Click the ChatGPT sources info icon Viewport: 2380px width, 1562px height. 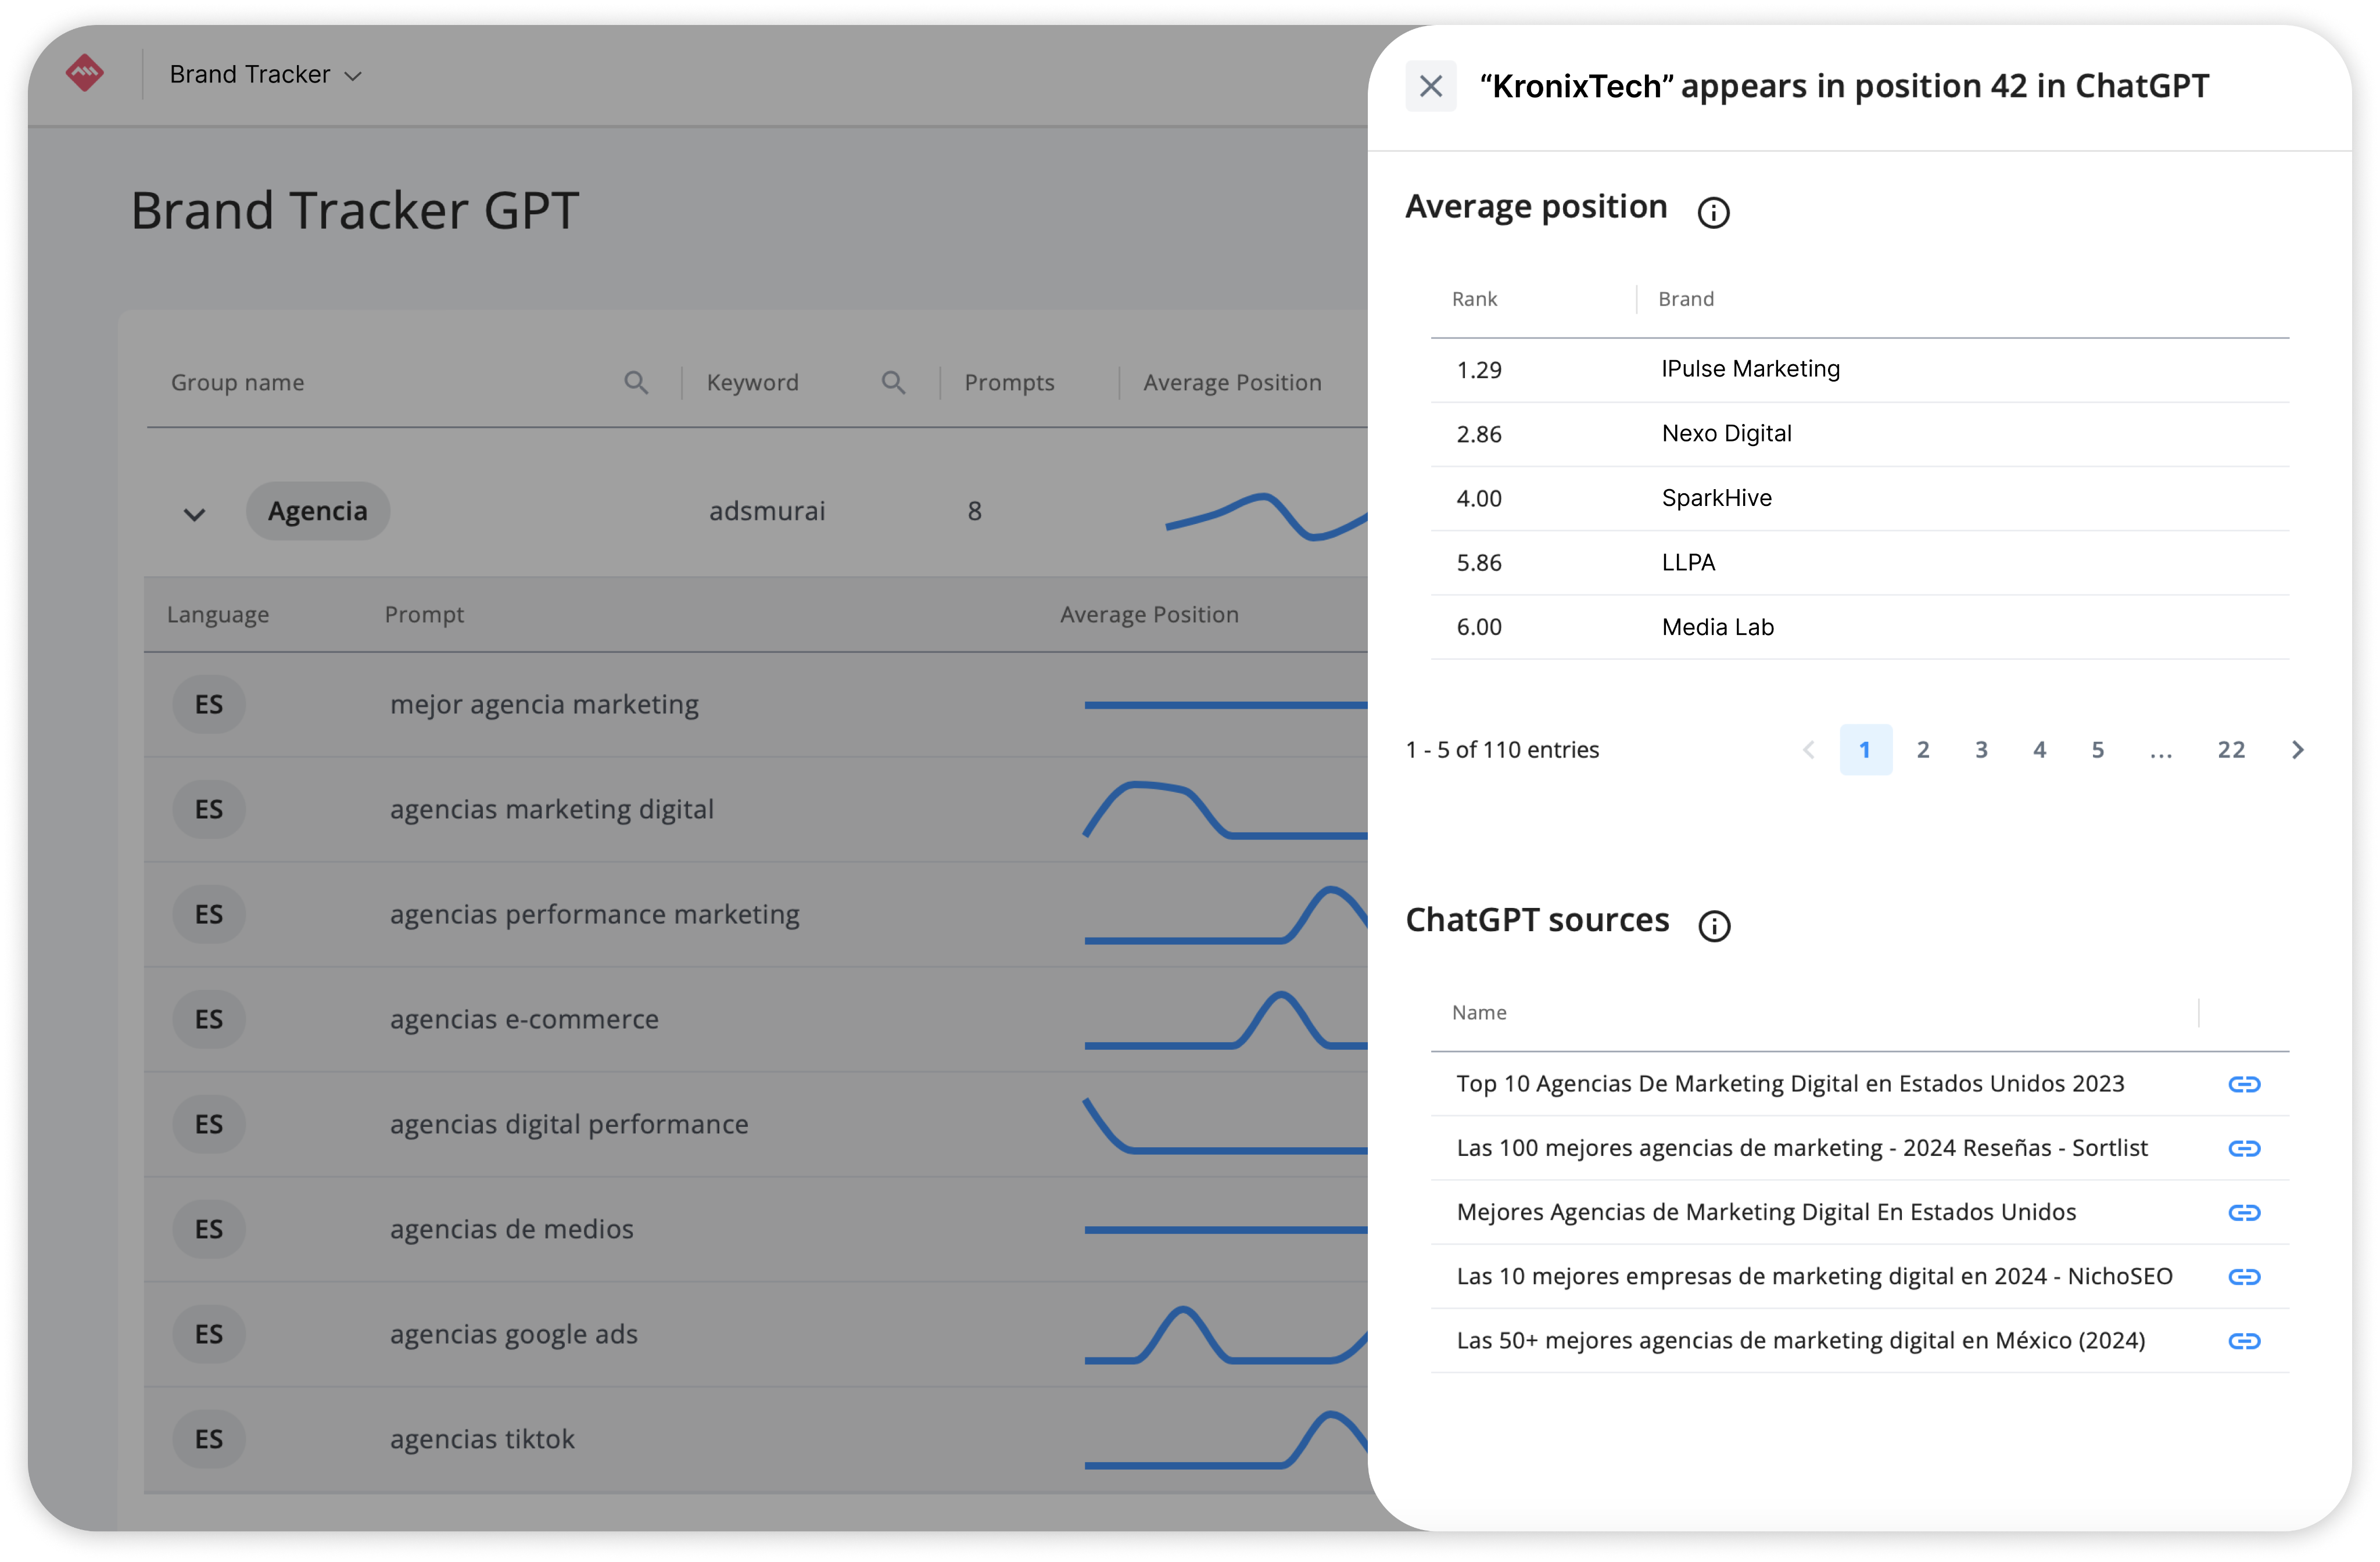pyautogui.click(x=1714, y=925)
